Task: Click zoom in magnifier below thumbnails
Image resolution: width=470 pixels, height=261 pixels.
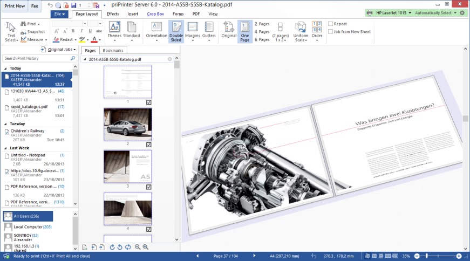Action: pyautogui.click(x=145, y=247)
